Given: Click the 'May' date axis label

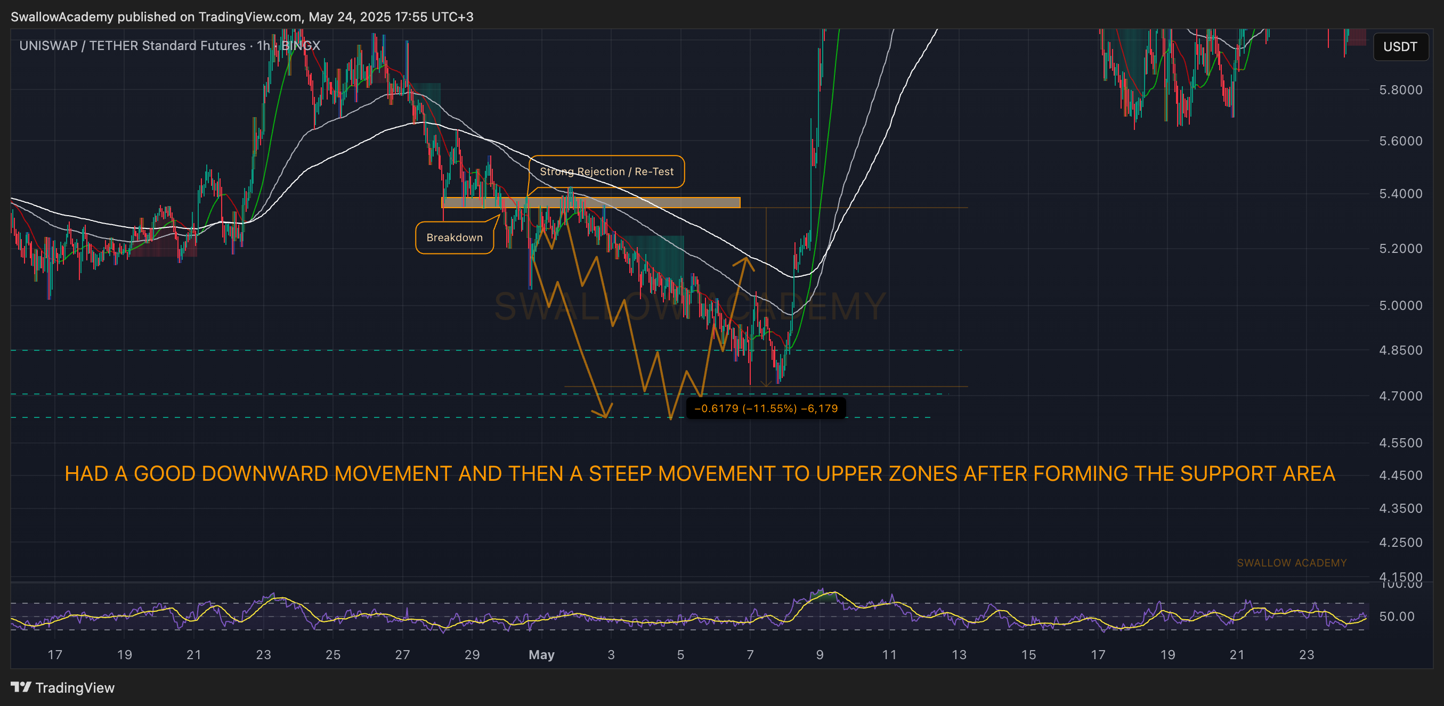Looking at the screenshot, I should point(541,654).
